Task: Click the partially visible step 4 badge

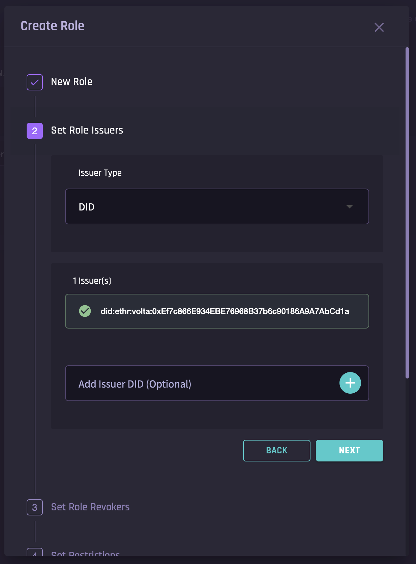Action: tap(35, 553)
